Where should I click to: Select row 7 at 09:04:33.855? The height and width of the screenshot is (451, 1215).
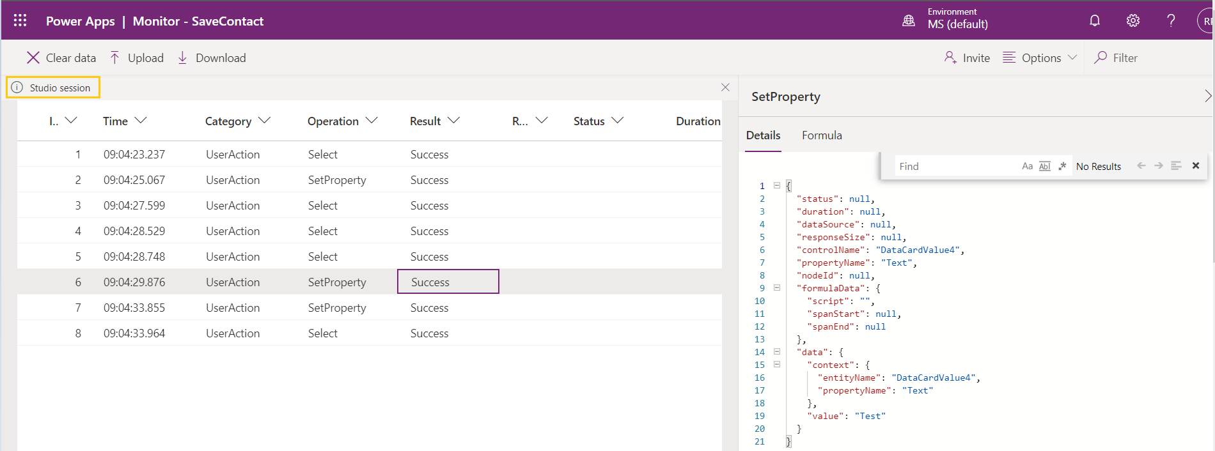pos(370,307)
